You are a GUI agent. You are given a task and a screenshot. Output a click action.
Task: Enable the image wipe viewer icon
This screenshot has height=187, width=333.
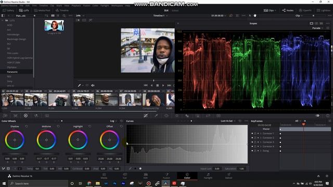pos(78,20)
